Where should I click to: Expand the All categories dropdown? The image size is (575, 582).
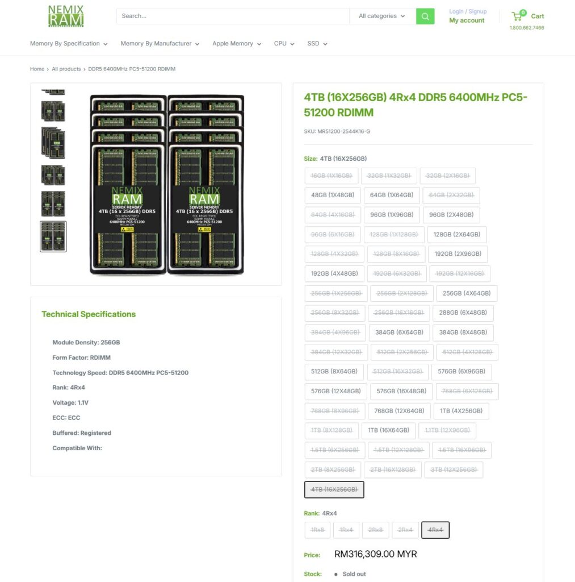point(380,16)
